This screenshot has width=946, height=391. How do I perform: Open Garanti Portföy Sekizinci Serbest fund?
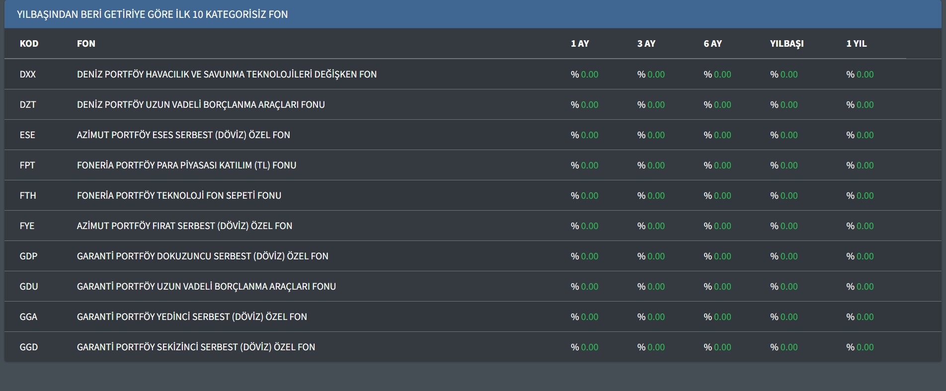click(x=196, y=347)
